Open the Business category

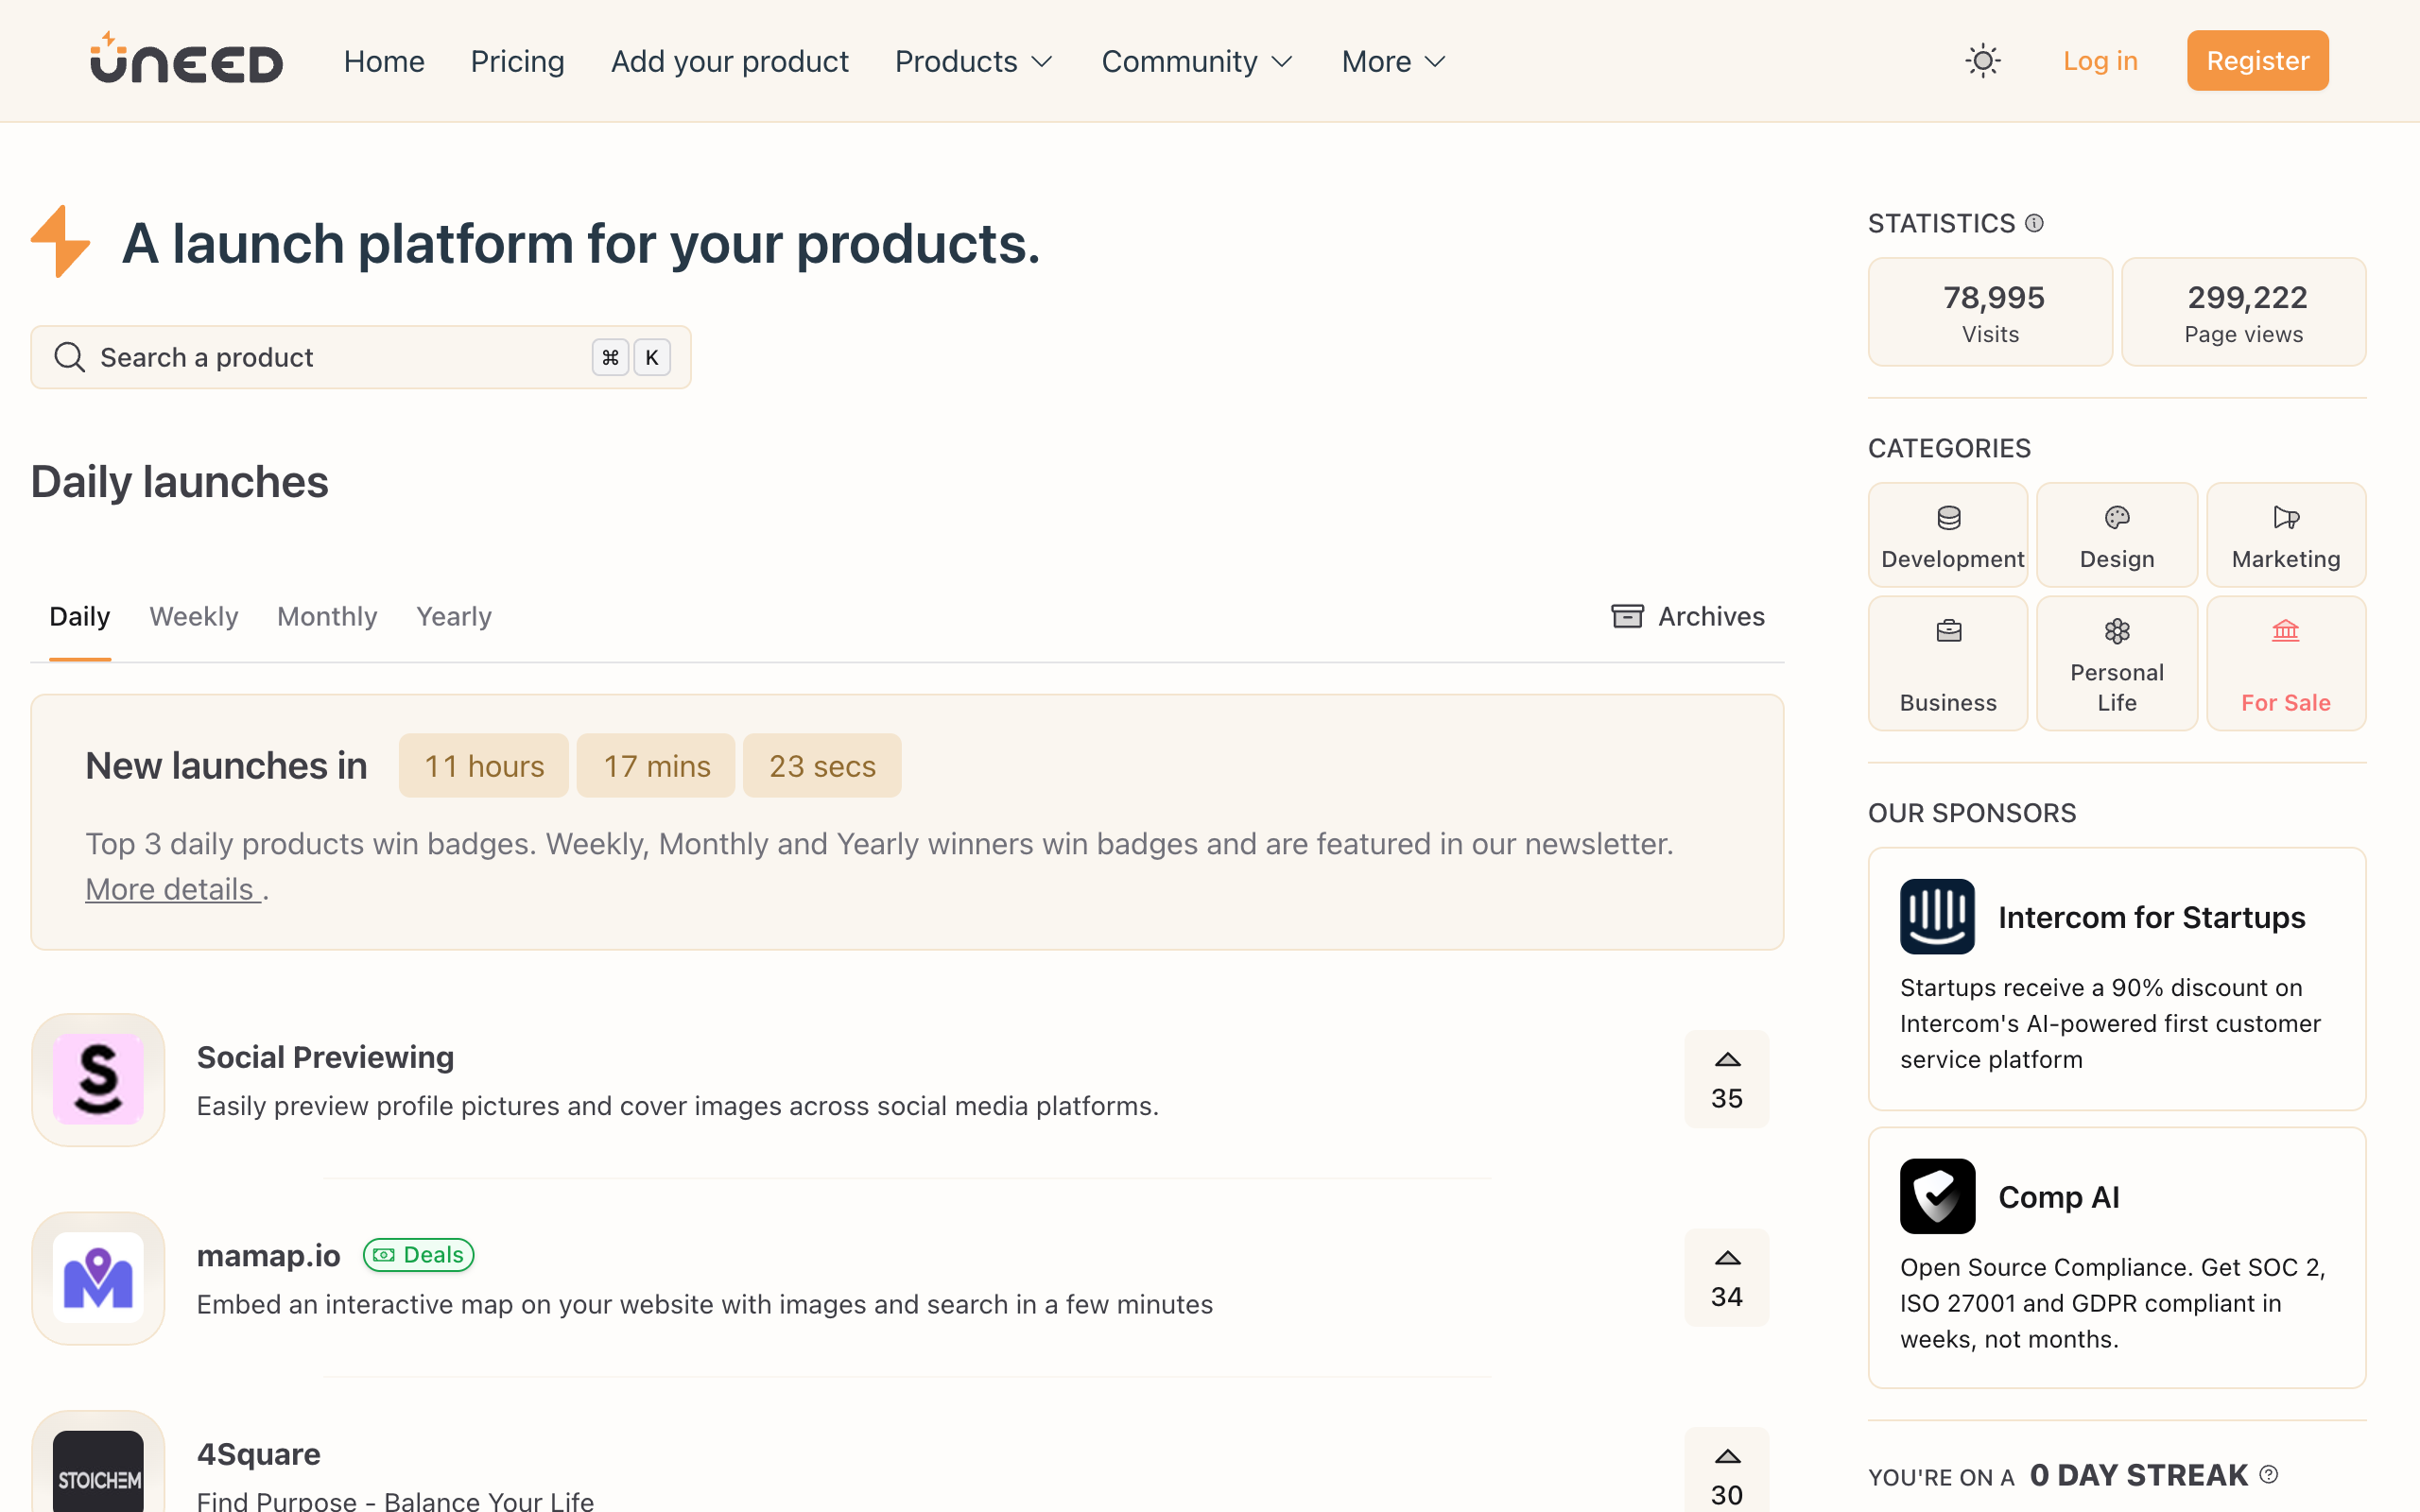pyautogui.click(x=1948, y=664)
